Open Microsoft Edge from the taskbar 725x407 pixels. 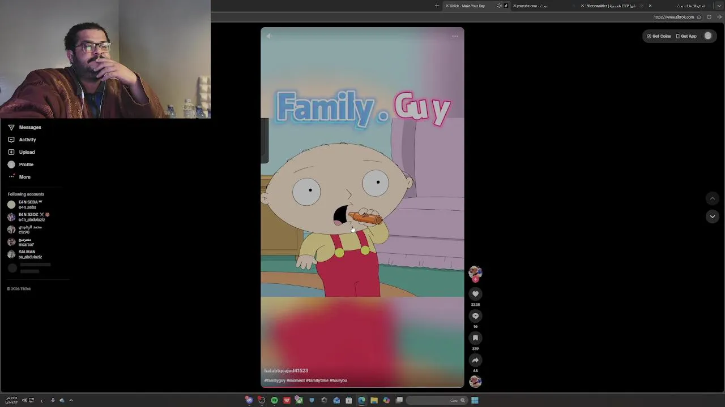(361, 400)
